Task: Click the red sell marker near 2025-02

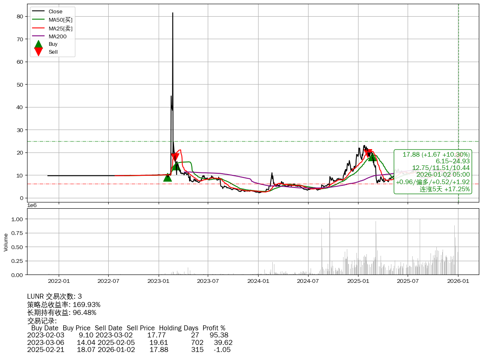Action: (368, 153)
